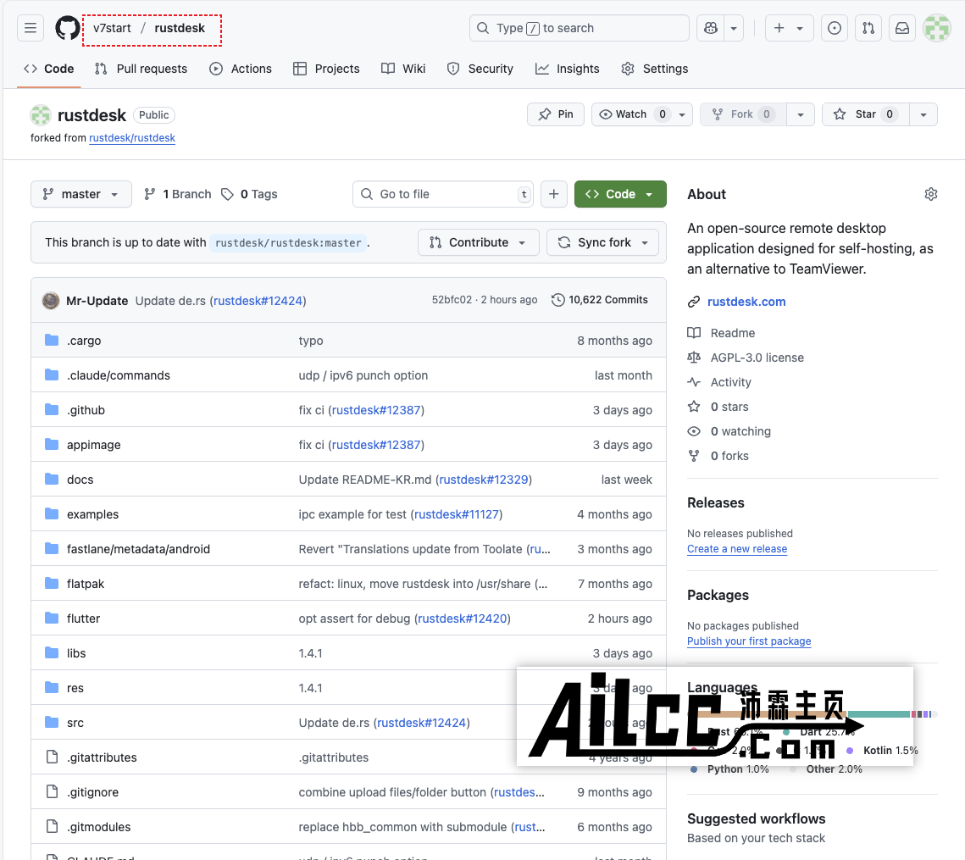This screenshot has height=860, width=965.
Task: Open the libs folder
Action: [x=76, y=654]
